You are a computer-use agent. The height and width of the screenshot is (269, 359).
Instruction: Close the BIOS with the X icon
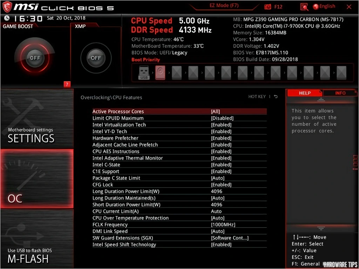[x=349, y=7]
